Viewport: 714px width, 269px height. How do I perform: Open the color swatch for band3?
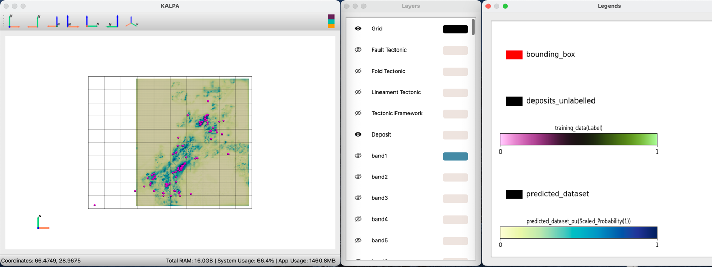pos(456,198)
